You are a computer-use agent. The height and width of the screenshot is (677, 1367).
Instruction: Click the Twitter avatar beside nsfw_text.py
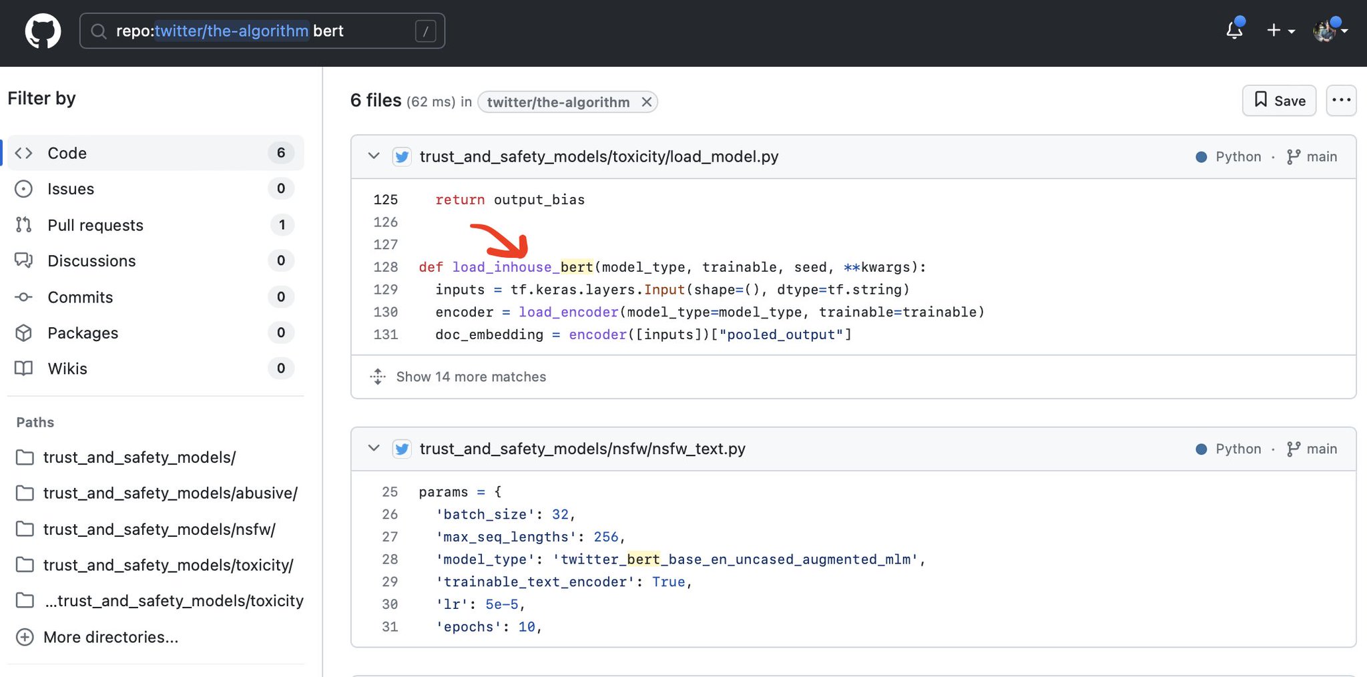402,449
